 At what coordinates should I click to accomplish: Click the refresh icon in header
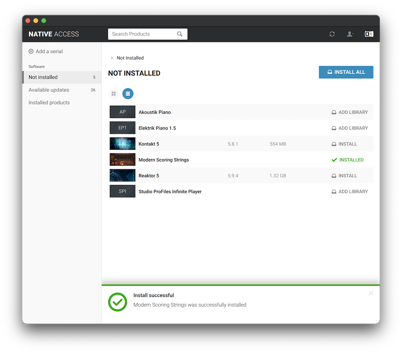(332, 34)
